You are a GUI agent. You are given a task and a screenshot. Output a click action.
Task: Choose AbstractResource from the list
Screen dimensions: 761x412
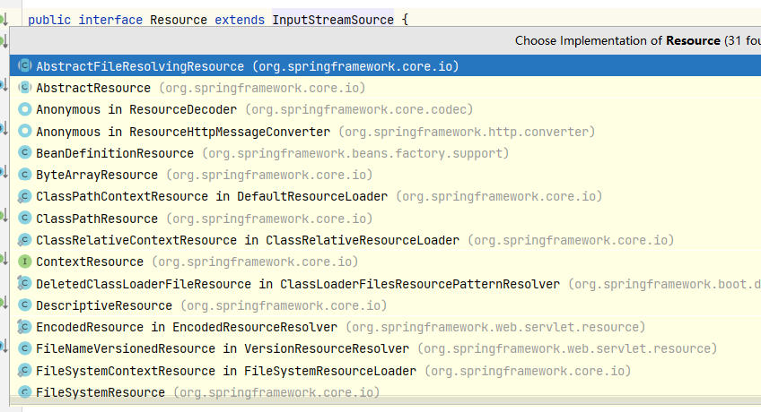coord(385,88)
